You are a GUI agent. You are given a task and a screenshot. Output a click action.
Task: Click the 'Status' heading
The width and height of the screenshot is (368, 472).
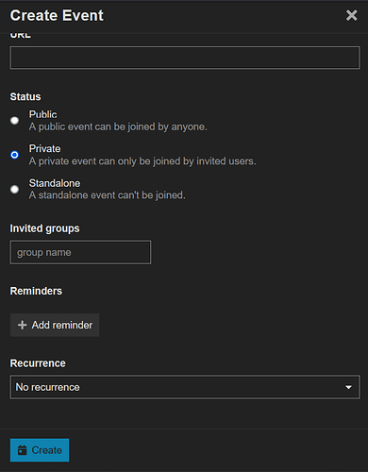click(x=25, y=96)
